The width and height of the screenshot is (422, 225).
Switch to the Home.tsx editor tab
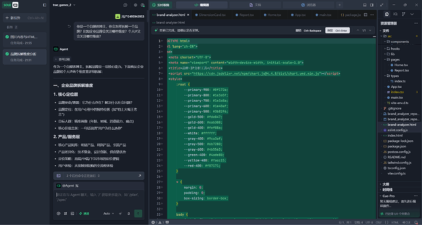(x=272, y=15)
